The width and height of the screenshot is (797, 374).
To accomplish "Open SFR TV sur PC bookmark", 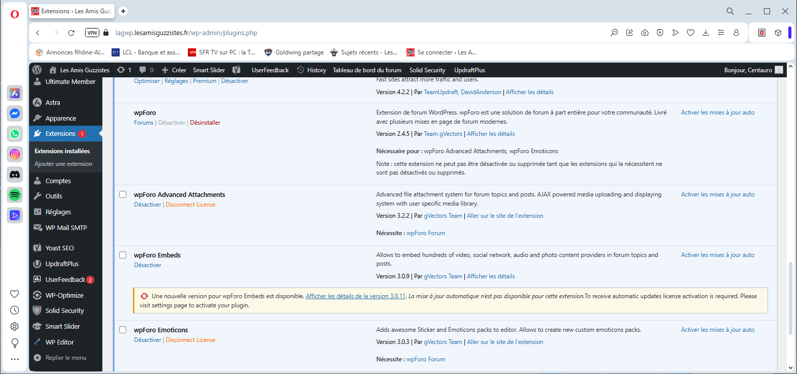I will (x=222, y=52).
